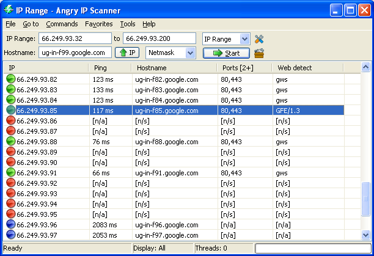Minimize the Angry IP Scanner window
The width and height of the screenshot is (374, 256).
pyautogui.click(x=336, y=10)
